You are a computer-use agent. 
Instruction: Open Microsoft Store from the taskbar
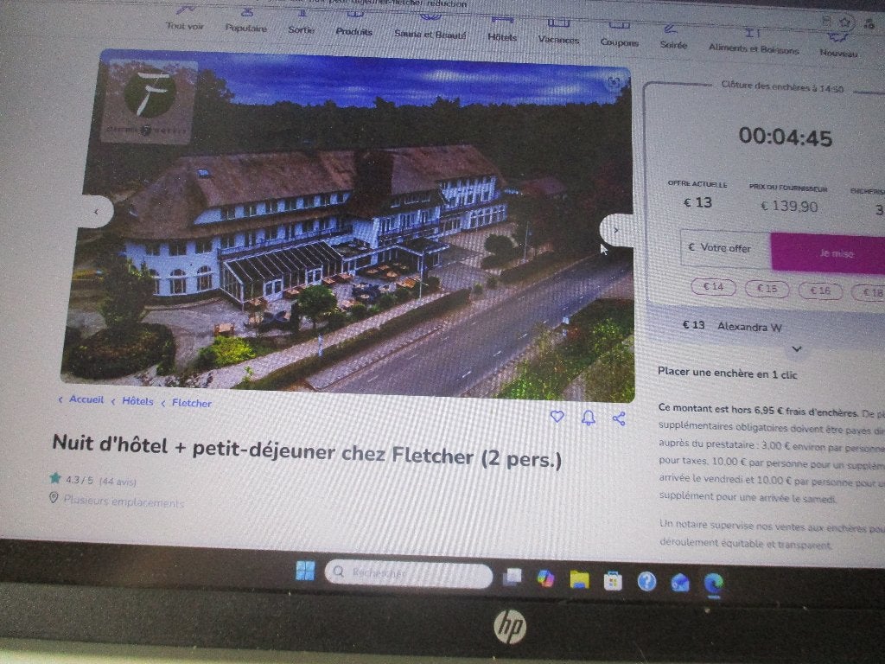pyautogui.click(x=613, y=580)
